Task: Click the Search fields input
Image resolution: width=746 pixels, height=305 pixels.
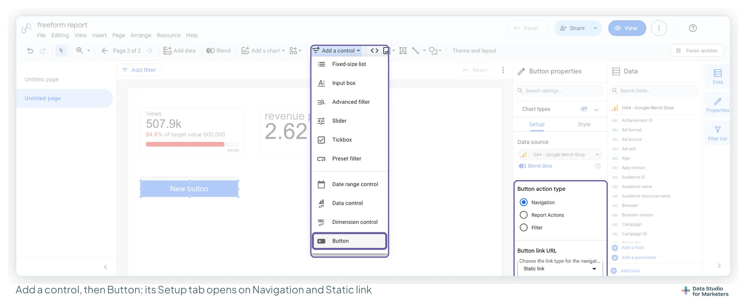Action: tap(655, 91)
